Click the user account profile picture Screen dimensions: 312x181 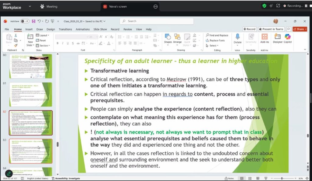pos(275,21)
